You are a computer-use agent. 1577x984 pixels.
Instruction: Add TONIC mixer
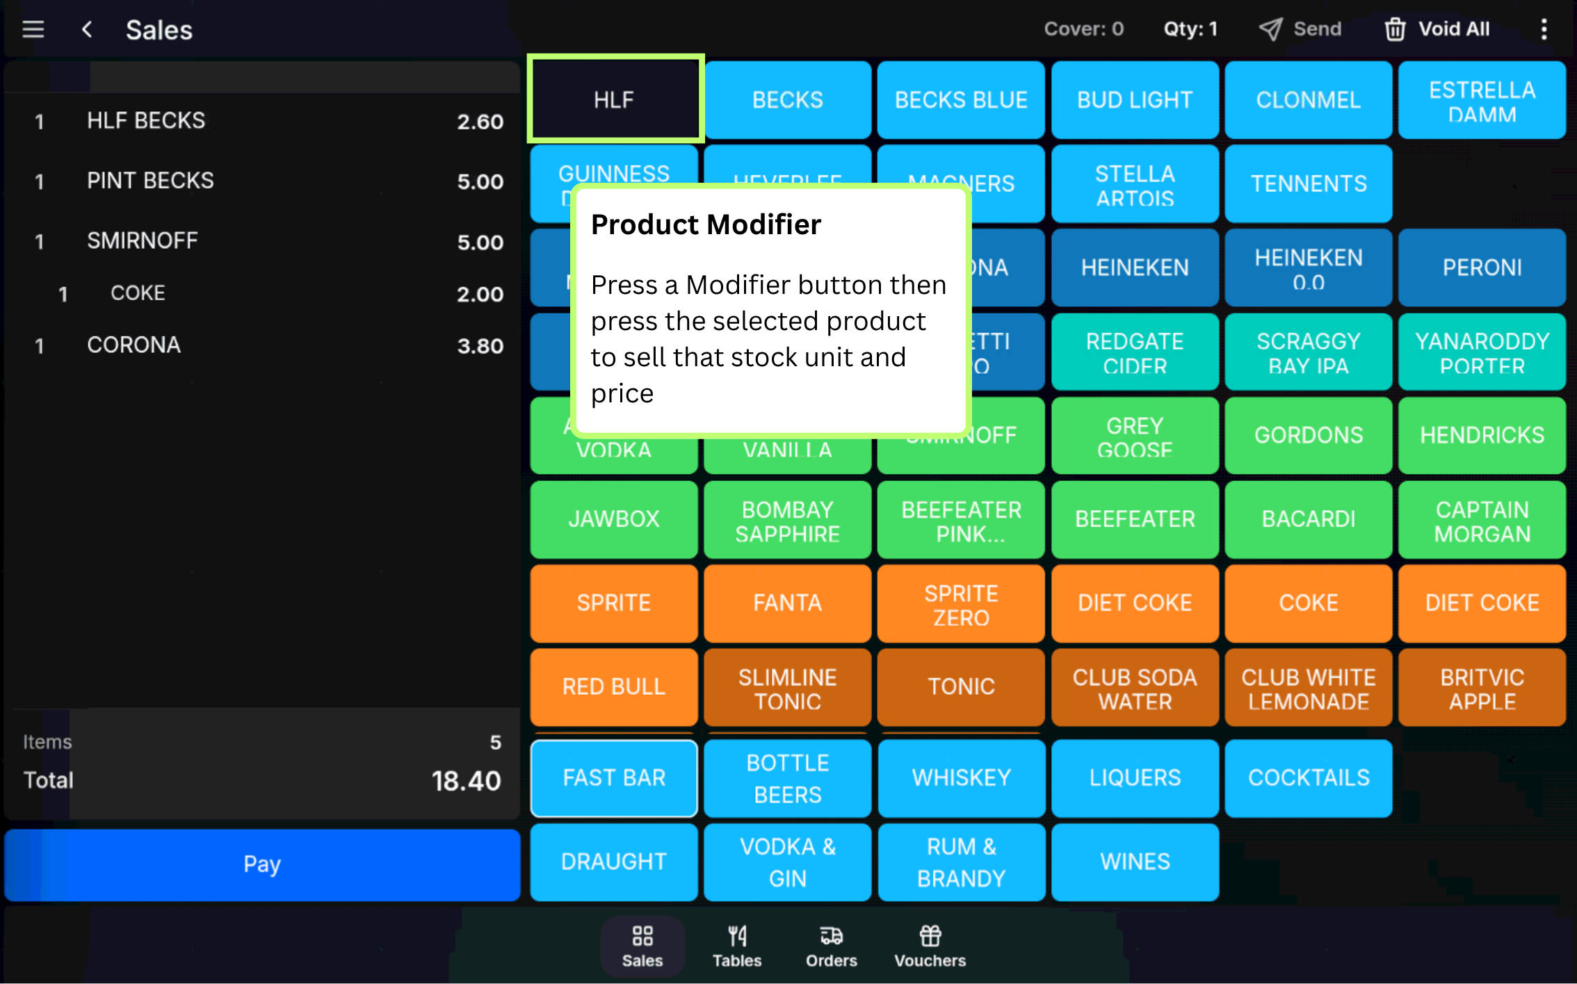[961, 687]
